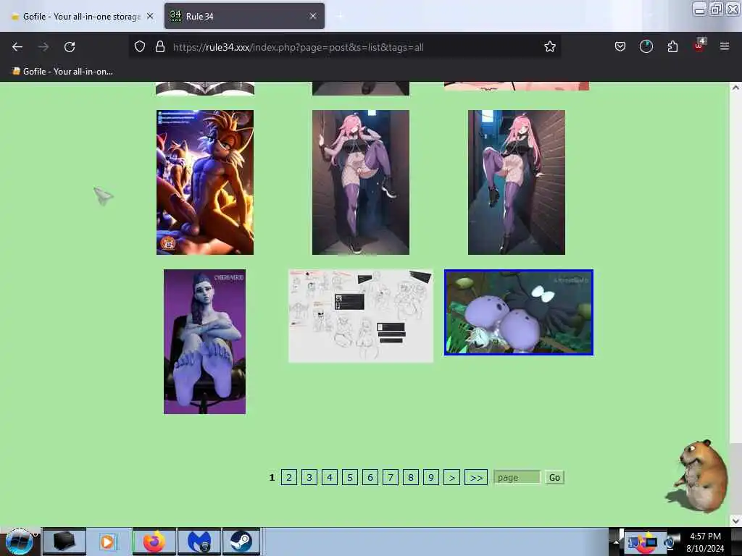Go to results page 3

[x=309, y=478]
